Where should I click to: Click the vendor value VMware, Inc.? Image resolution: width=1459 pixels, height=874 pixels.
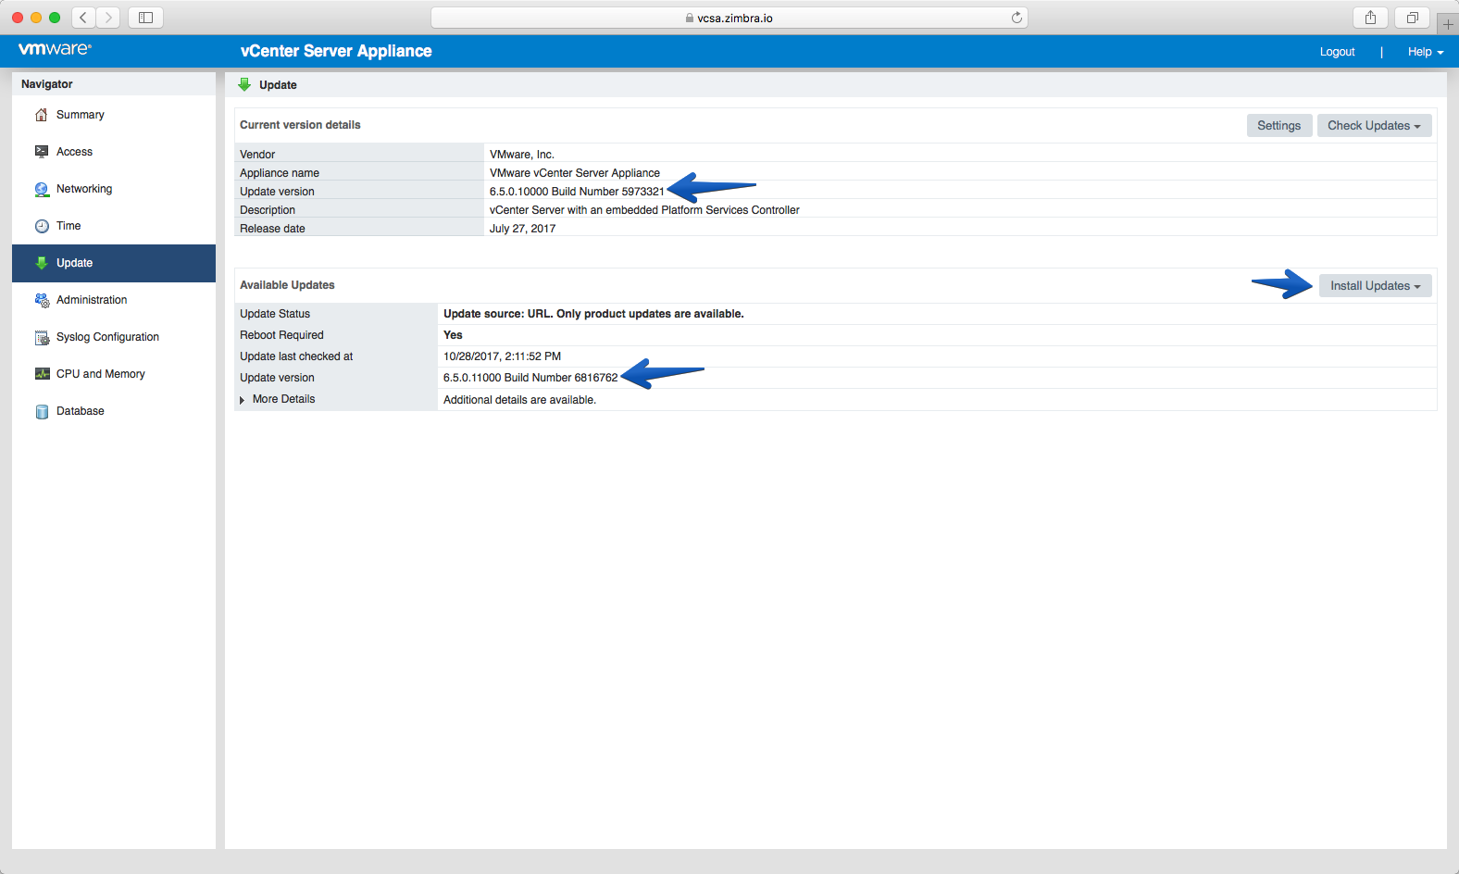pos(522,155)
